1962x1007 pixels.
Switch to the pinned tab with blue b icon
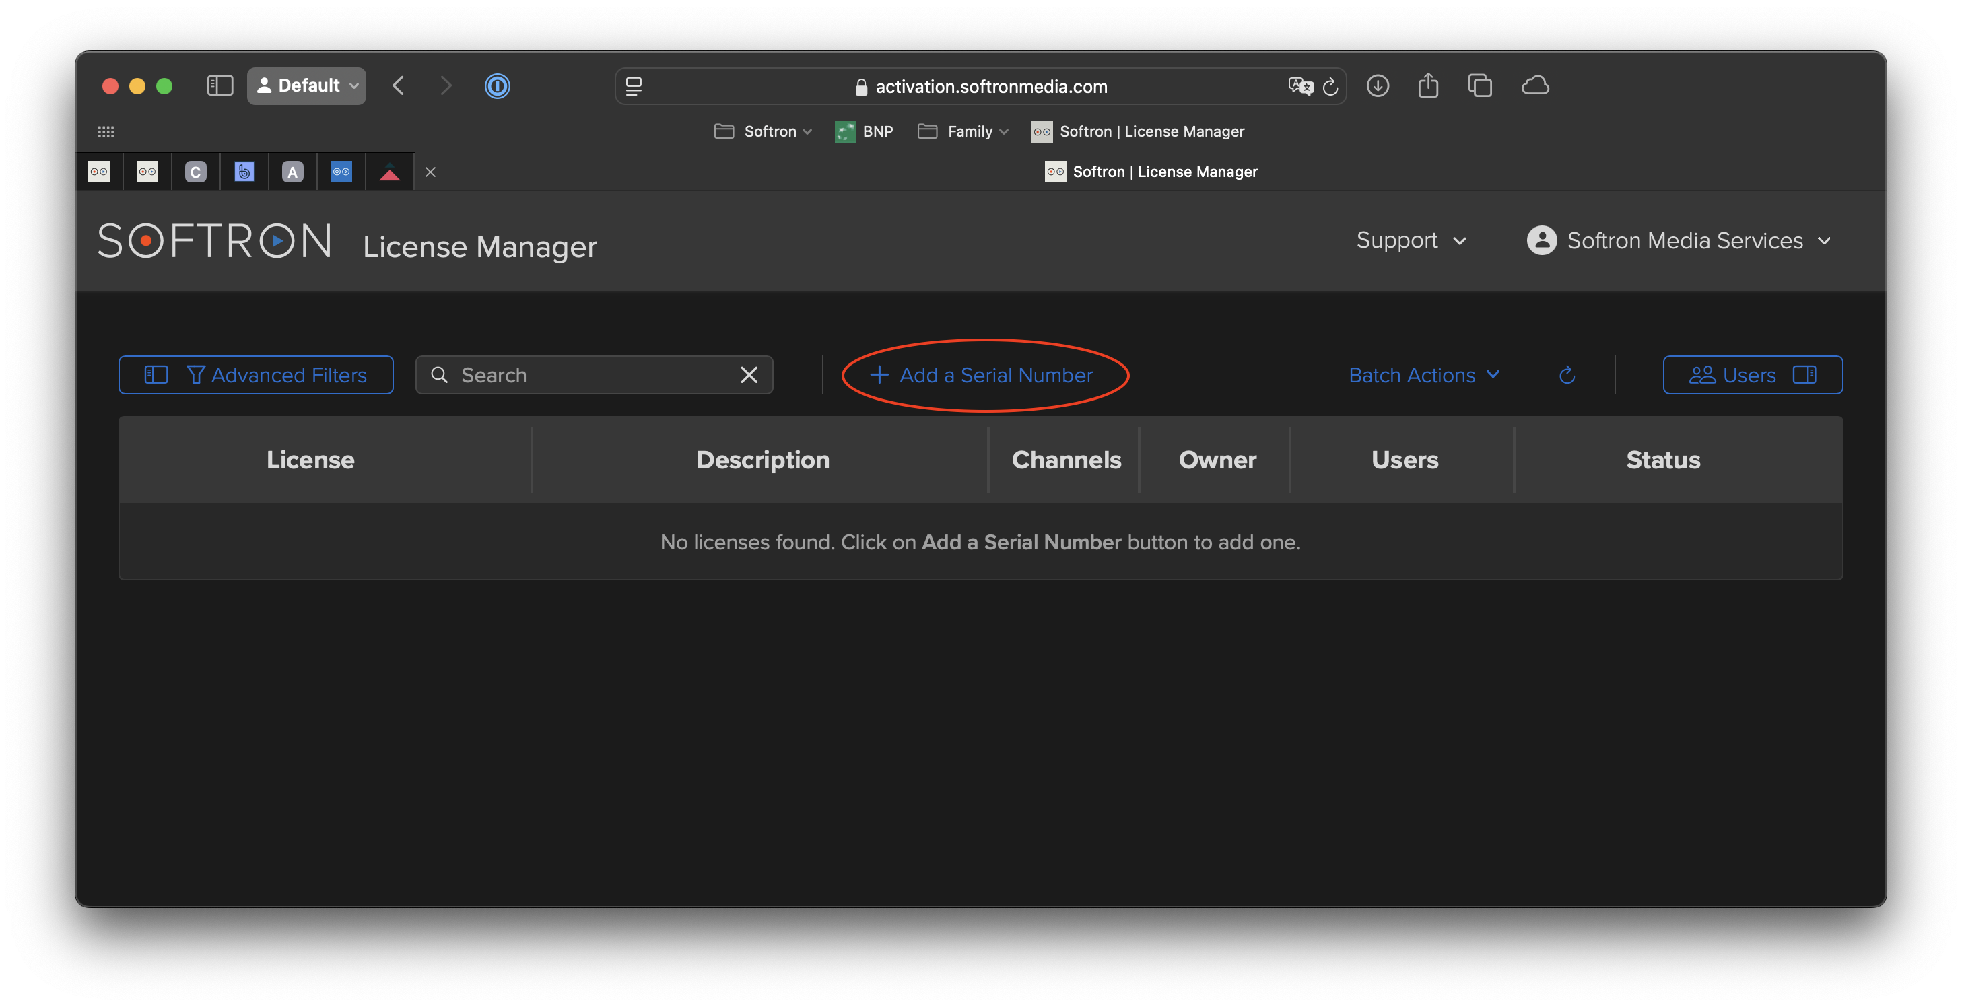point(244,172)
